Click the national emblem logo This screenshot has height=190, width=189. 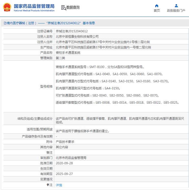7,7
